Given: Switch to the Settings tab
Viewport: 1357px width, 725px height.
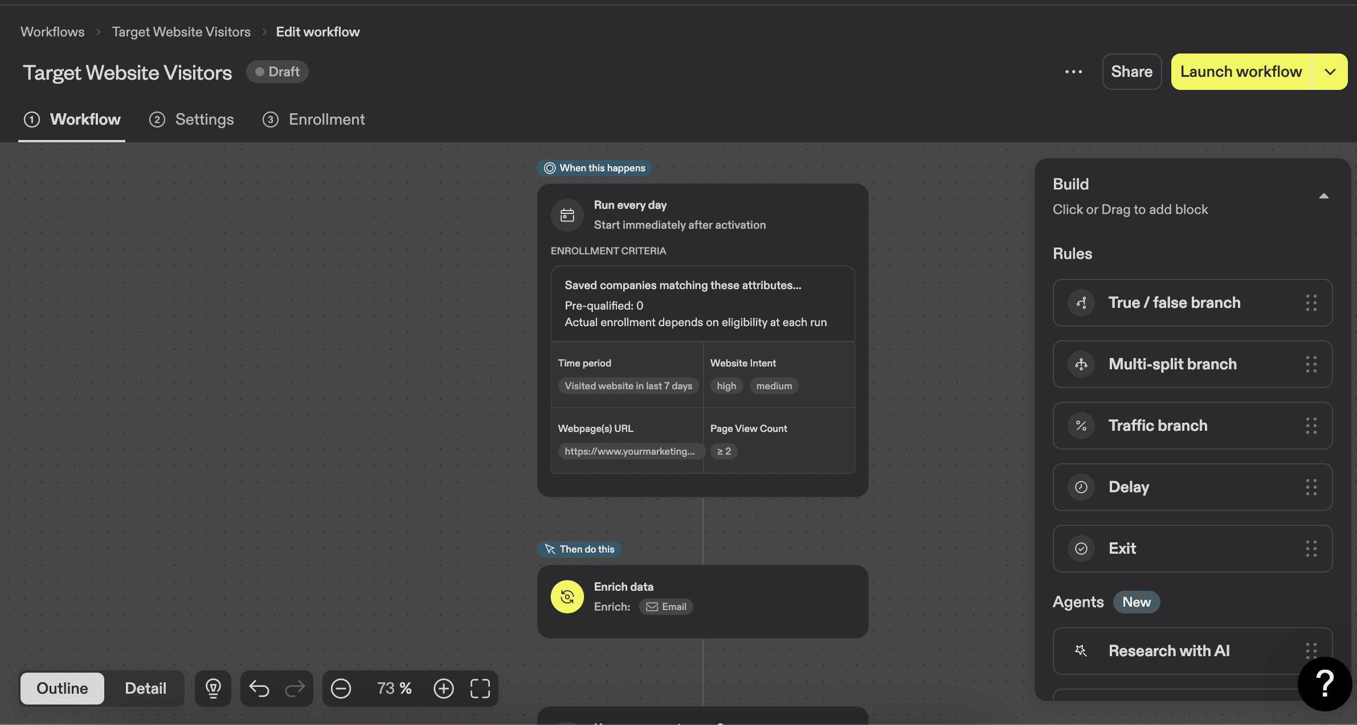Looking at the screenshot, I should pyautogui.click(x=205, y=119).
